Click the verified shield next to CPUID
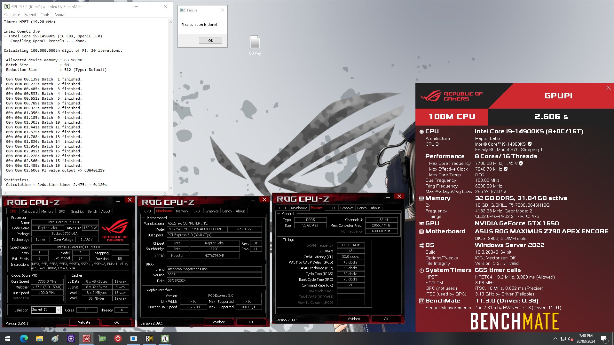 530,144
